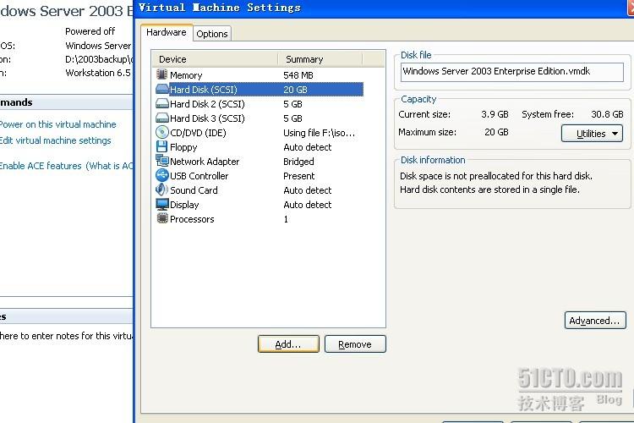Click Edit virtual machine settings link
The height and width of the screenshot is (423, 634).
[56, 140]
